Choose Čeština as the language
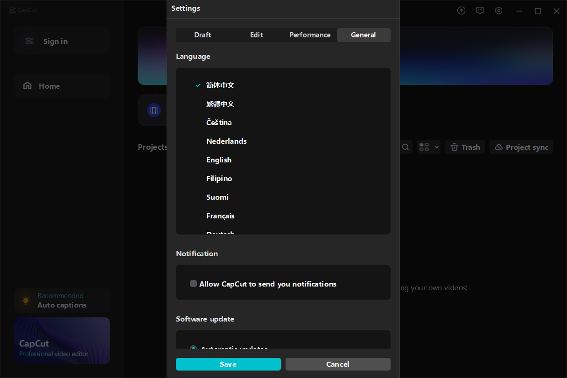Screen dimensions: 567x378 pos(219,123)
